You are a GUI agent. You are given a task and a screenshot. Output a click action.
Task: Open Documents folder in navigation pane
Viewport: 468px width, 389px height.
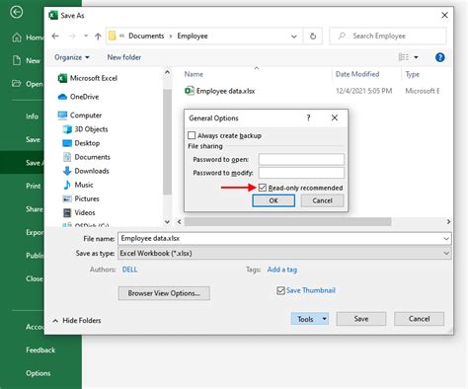click(86, 157)
